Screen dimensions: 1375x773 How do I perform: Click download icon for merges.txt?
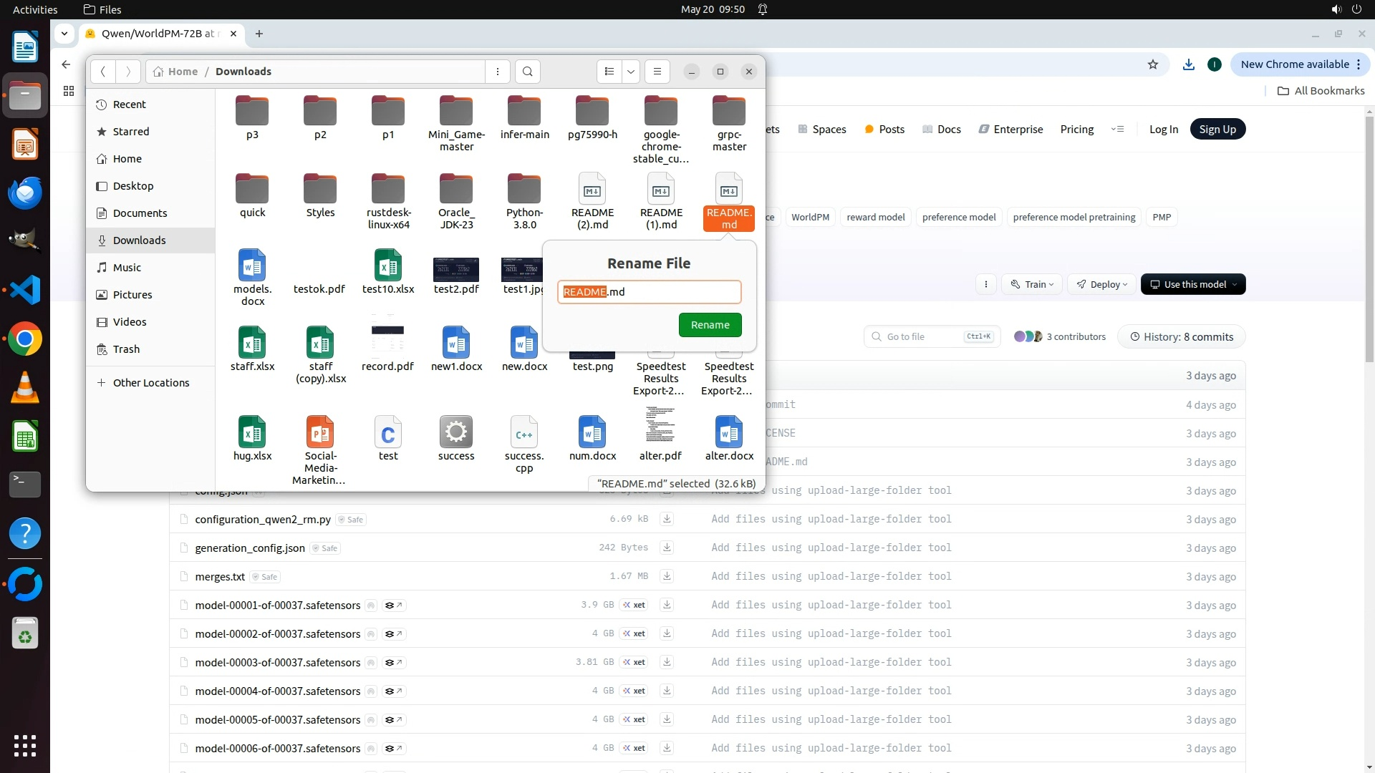point(667,576)
